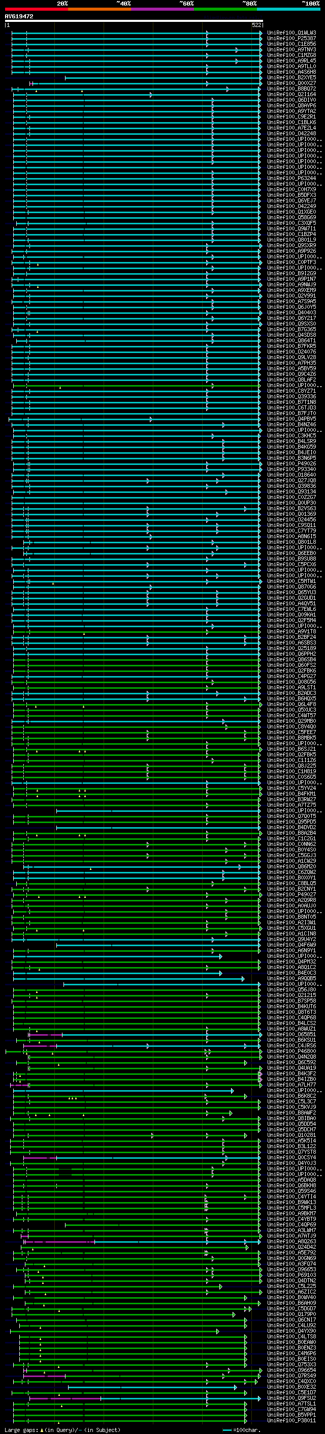This screenshot has height=1434, width=325.
Task: Click the UniRef100_C1I1Z6 label
Action: pos(291,760)
